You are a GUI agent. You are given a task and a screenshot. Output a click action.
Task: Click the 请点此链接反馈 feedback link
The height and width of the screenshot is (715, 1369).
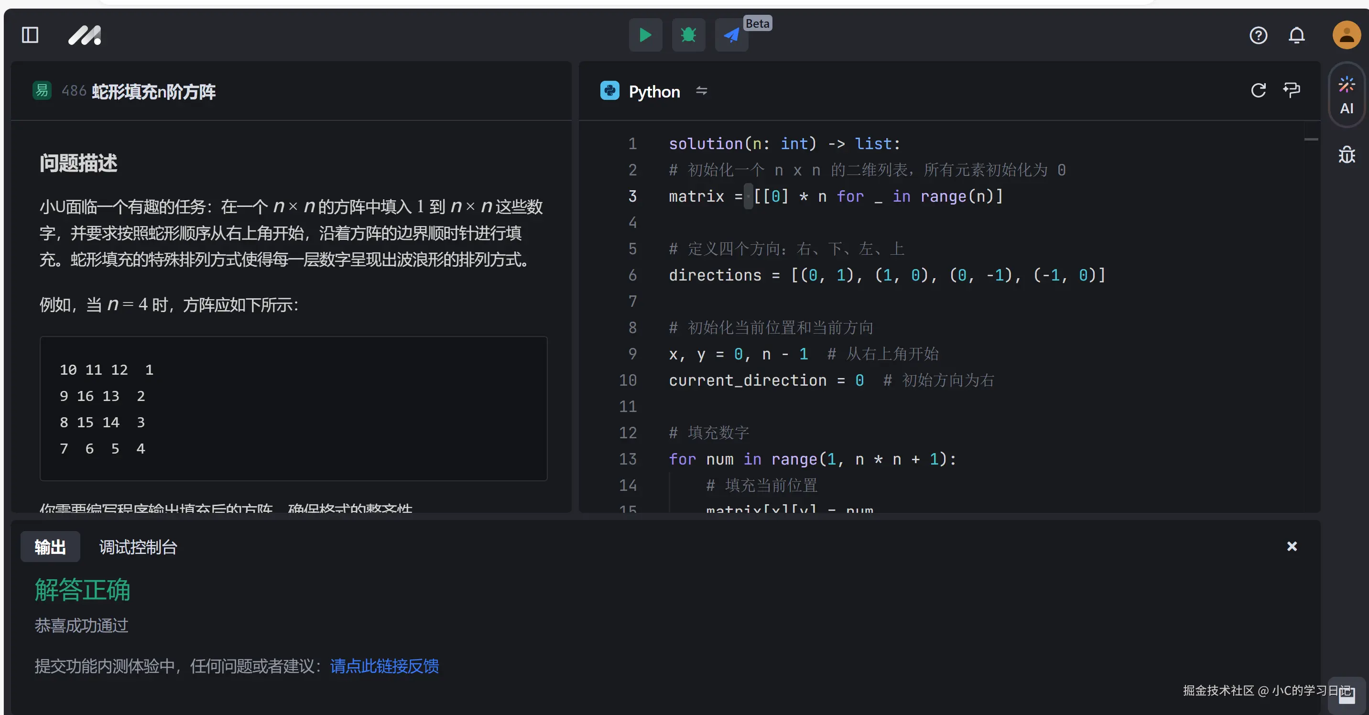[384, 666]
